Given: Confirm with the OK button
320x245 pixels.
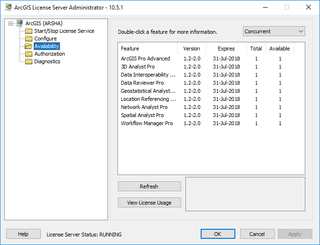Looking at the screenshot, I should tap(218, 234).
